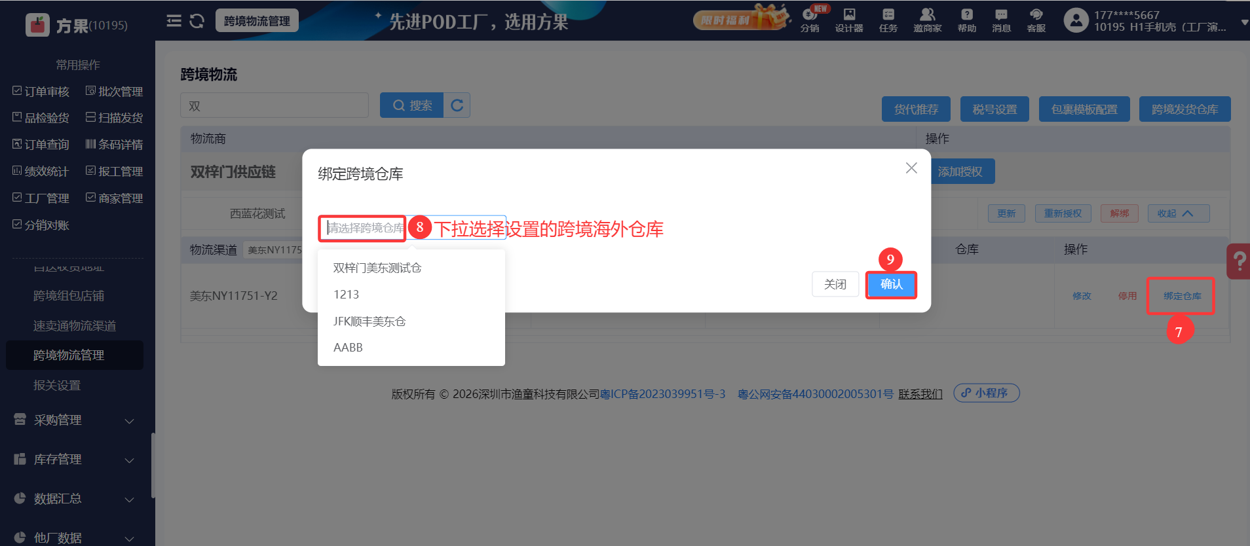Expand the 他厂数据 sidebar section

129,538
